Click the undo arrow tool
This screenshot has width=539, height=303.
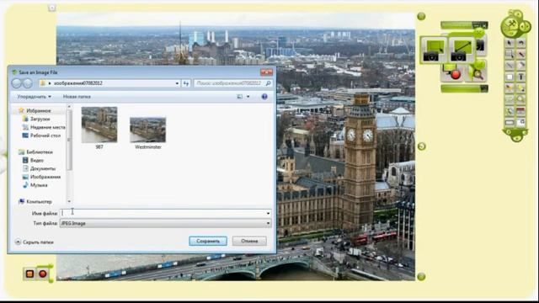[520, 43]
